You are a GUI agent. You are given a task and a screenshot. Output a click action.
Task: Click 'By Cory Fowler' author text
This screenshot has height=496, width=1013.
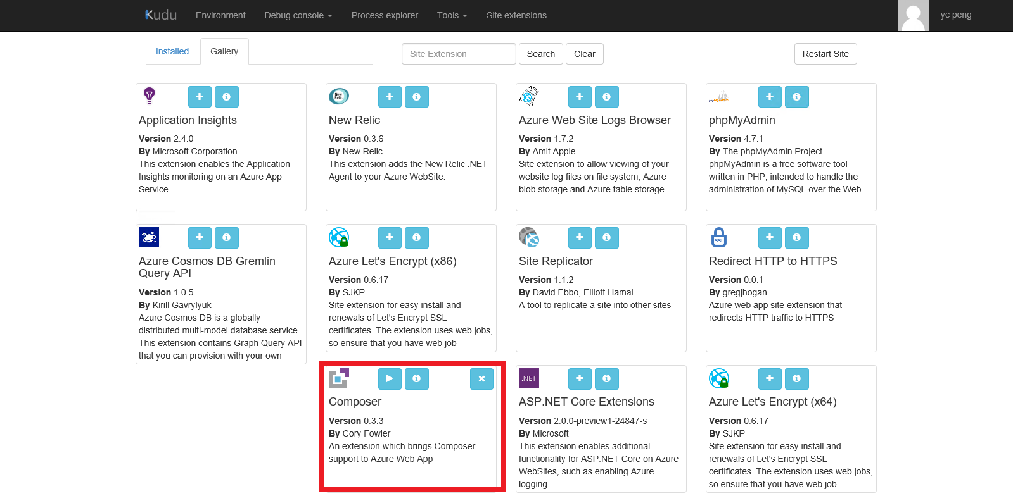(x=360, y=433)
